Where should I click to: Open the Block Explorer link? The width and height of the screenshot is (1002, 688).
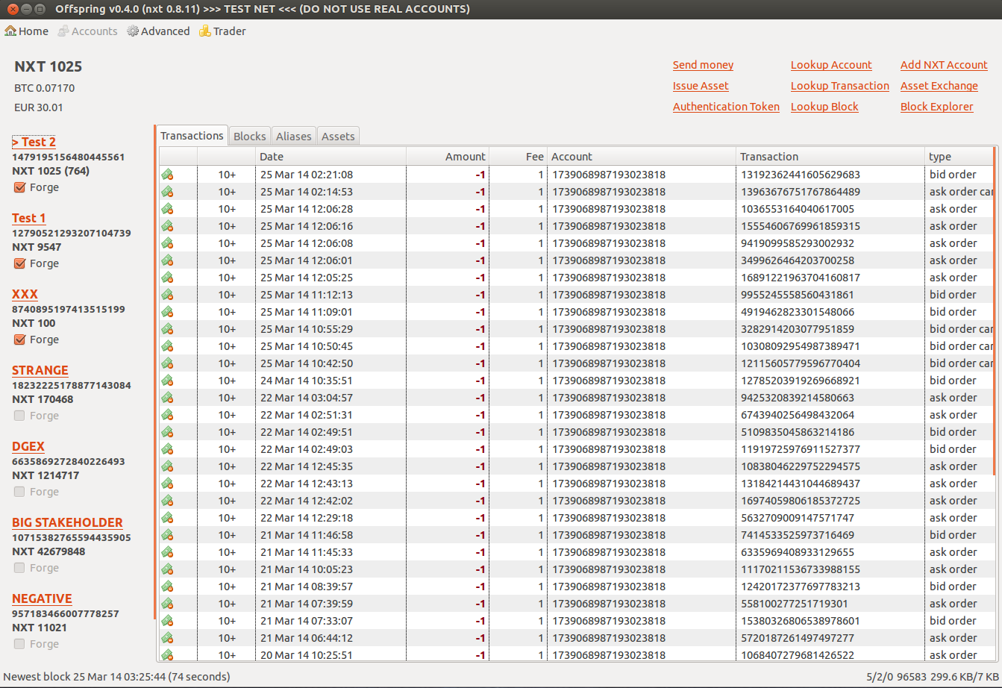pyautogui.click(x=936, y=107)
